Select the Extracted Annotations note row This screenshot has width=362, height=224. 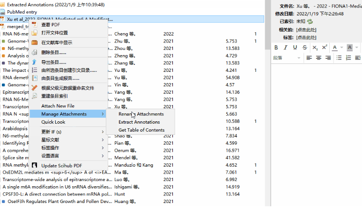[132, 5]
